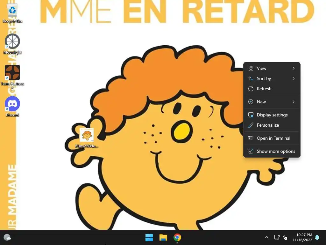The height and width of the screenshot is (245, 326).
Task: Choose Refresh from the context menu
Action: 272,89
